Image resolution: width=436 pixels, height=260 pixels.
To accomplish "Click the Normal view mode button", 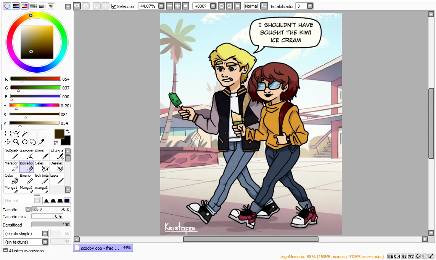I will 251,6.
